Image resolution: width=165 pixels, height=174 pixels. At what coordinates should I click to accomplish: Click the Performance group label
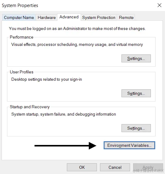21,37
